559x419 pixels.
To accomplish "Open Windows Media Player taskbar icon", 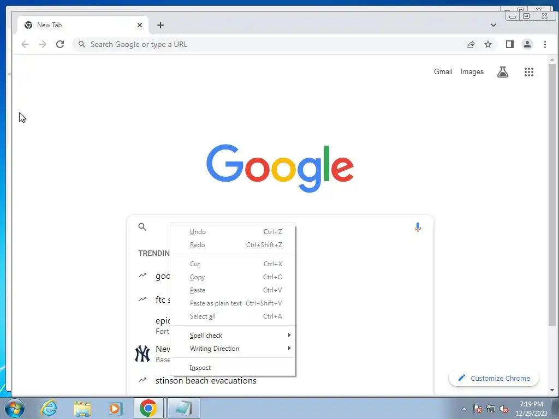I will coord(115,408).
